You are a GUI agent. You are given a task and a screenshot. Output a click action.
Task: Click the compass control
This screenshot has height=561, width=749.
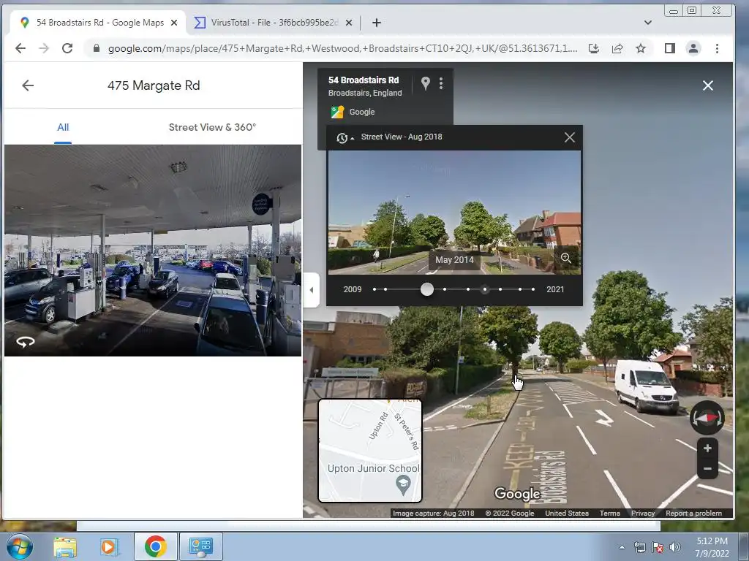tap(707, 418)
